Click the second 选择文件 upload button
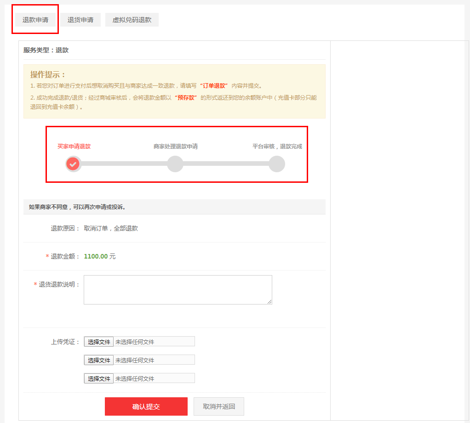 coord(98,360)
